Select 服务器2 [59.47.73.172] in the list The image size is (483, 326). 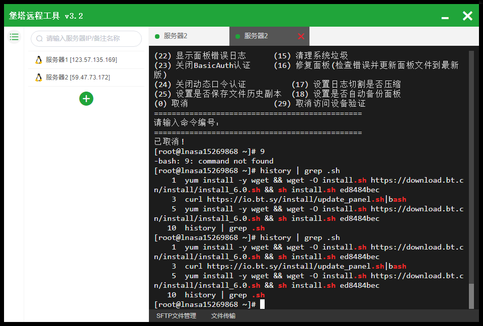86,77
